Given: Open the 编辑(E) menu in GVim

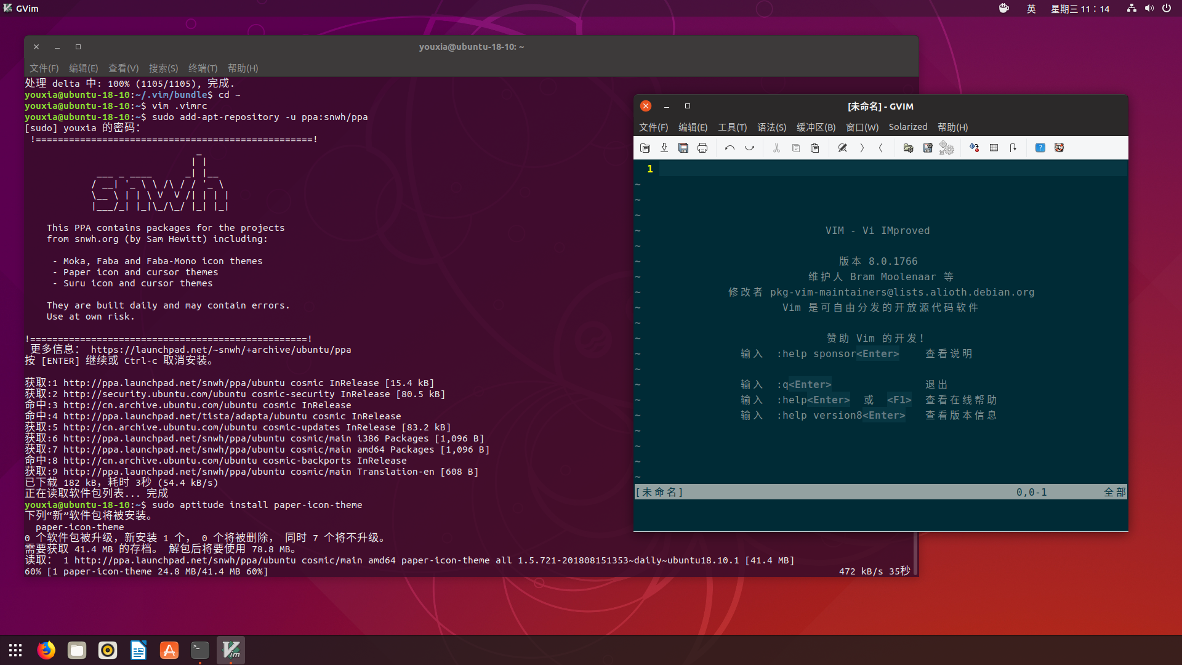Looking at the screenshot, I should pos(693,127).
